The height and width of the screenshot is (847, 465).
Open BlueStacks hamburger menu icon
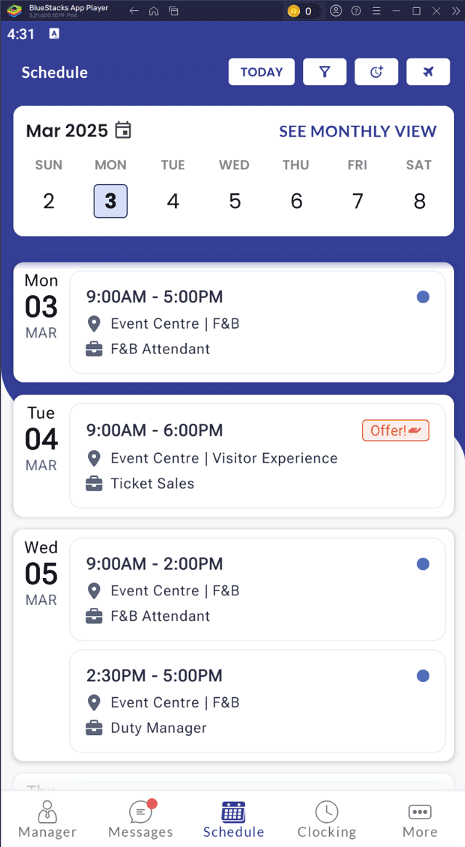tap(376, 11)
